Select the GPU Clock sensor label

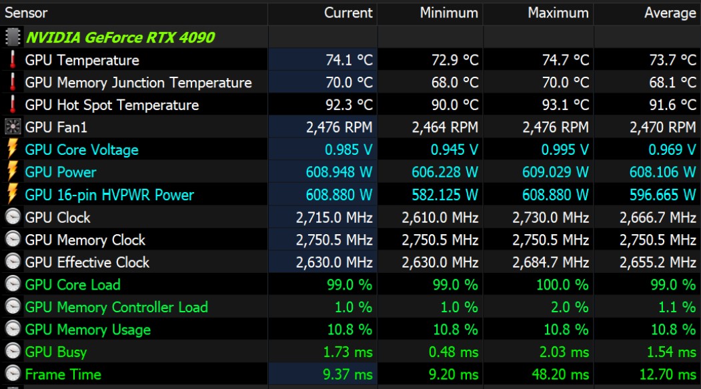click(x=57, y=218)
